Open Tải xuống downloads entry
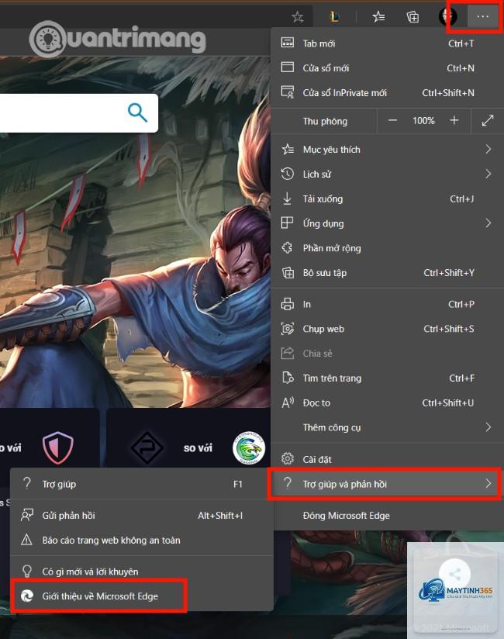This screenshot has height=639, width=504. click(387, 199)
